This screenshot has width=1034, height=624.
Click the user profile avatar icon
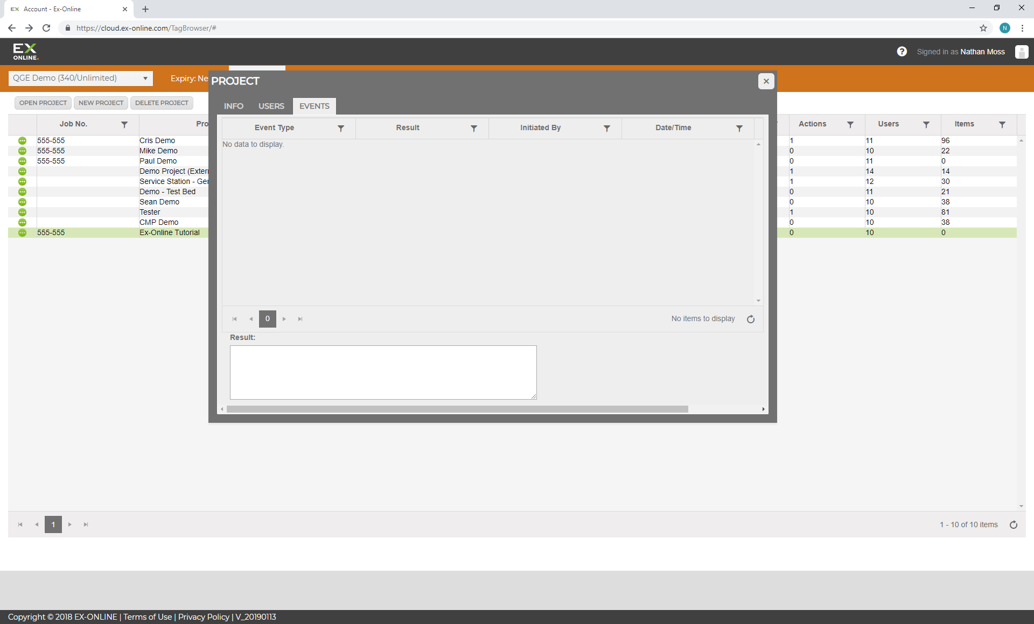click(1021, 52)
